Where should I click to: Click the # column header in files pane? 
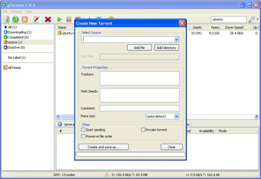click(x=61, y=131)
